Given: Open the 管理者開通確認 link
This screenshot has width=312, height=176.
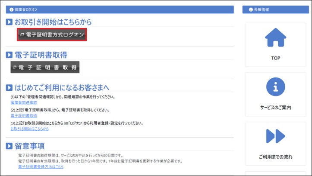Looking at the screenshot, I should (x=24, y=102).
